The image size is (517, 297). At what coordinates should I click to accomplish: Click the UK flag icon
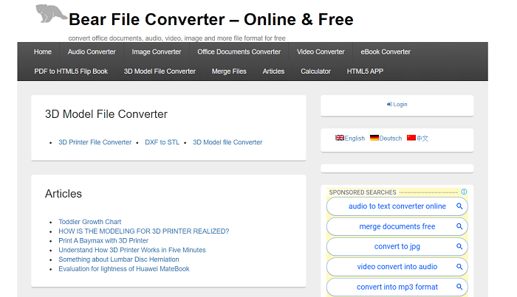click(340, 138)
